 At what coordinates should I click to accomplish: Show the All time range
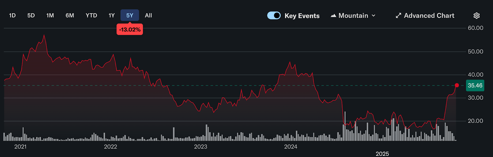pos(148,15)
